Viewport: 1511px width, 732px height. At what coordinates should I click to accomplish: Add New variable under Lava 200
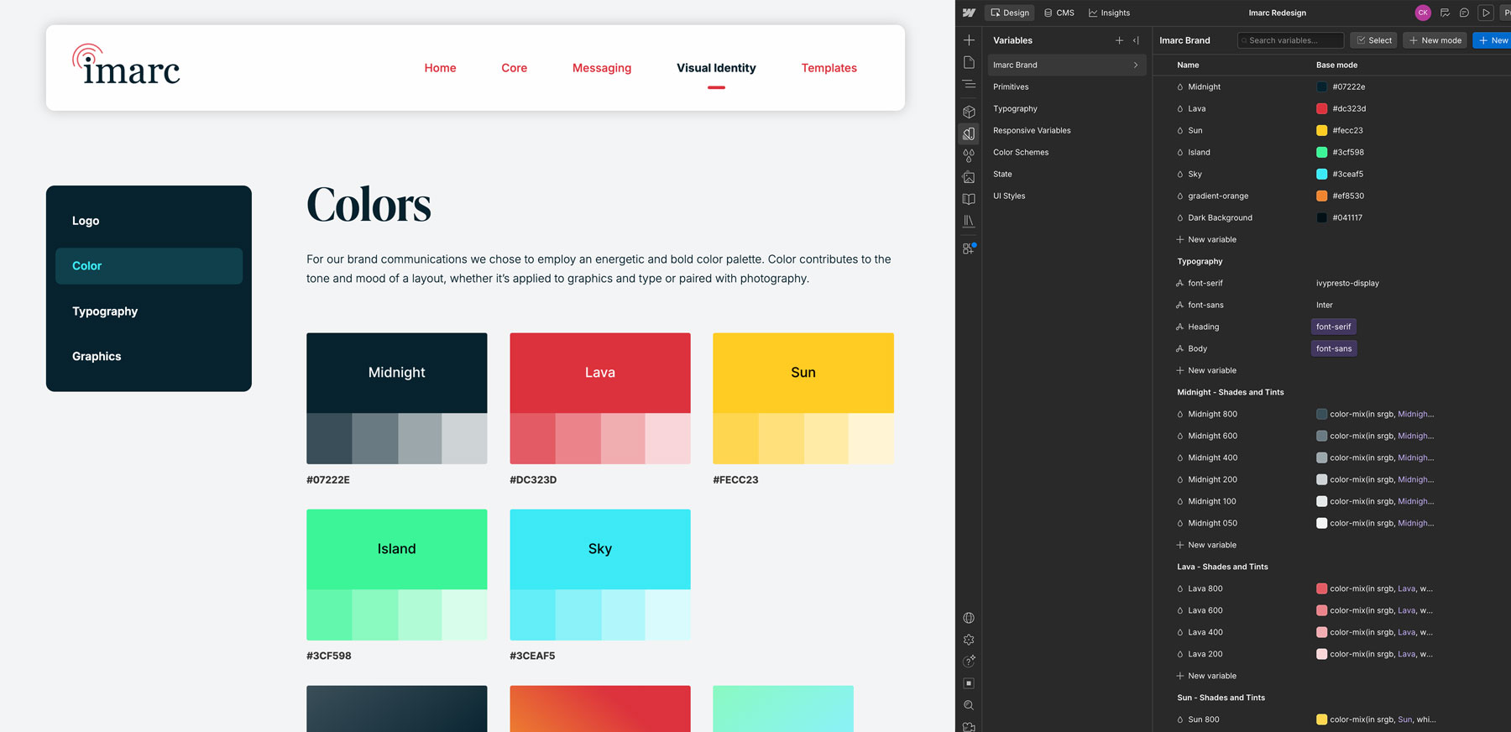point(1206,676)
